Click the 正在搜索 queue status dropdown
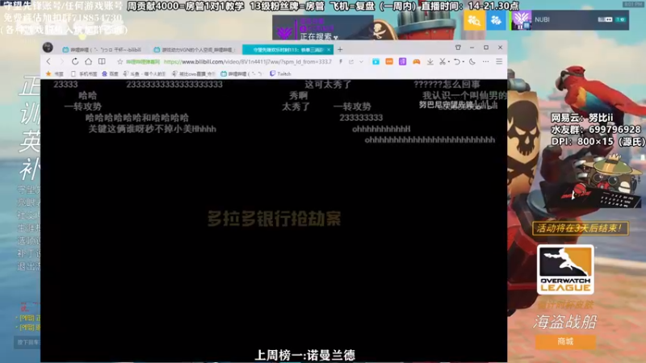This screenshot has width=646, height=363. [x=322, y=28]
